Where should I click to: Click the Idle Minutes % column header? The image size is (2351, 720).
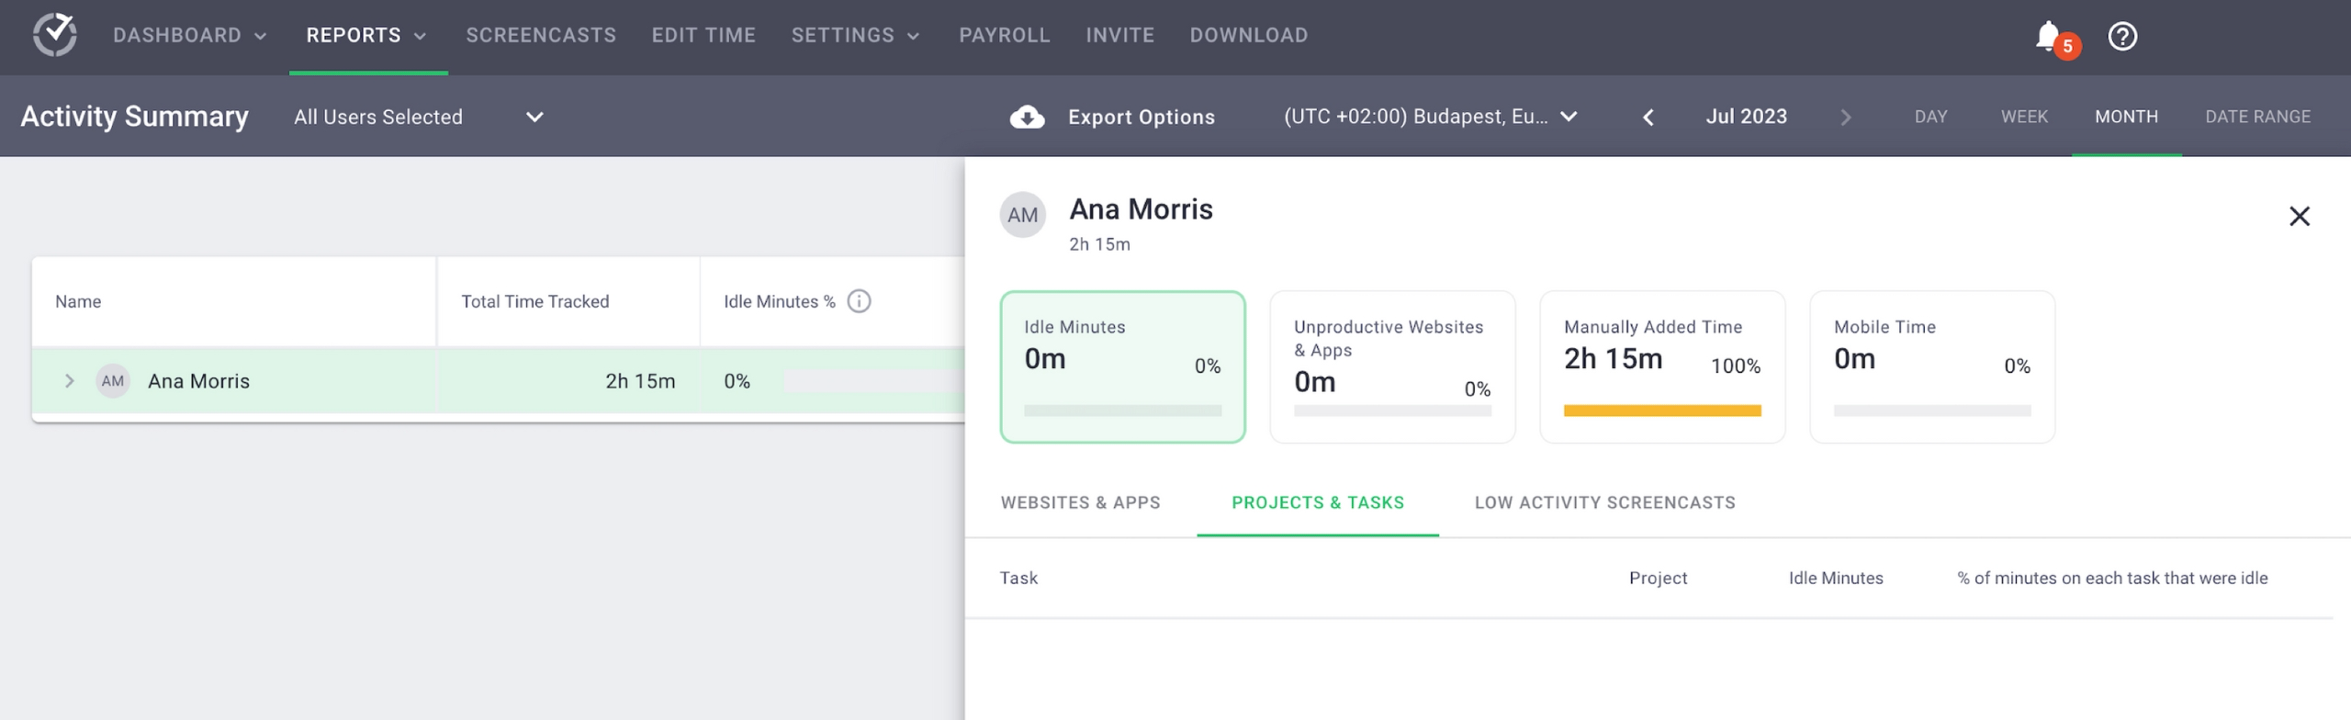(780, 301)
